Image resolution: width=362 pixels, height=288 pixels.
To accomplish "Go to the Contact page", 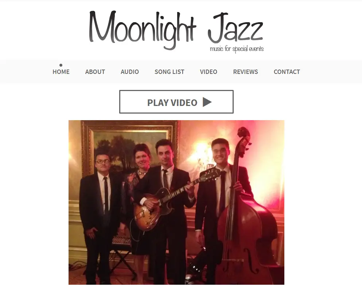I will click(287, 72).
